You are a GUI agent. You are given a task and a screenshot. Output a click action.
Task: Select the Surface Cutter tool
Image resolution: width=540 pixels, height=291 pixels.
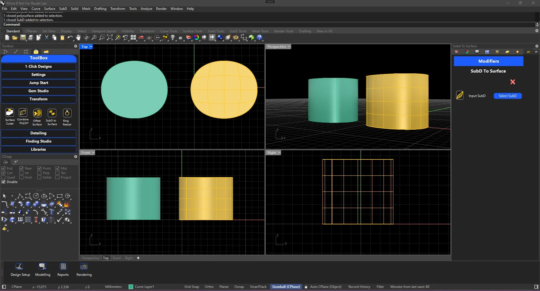tap(10, 116)
